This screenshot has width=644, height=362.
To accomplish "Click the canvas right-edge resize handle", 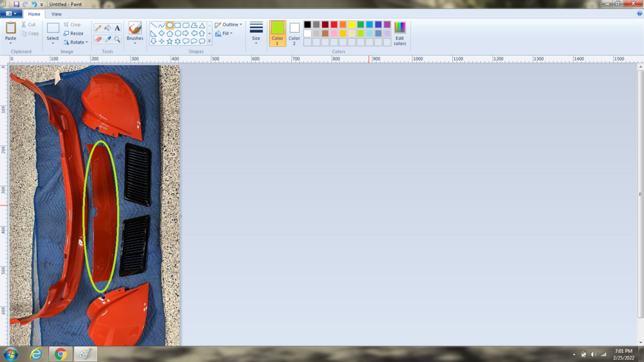I will pyautogui.click(x=180, y=216).
